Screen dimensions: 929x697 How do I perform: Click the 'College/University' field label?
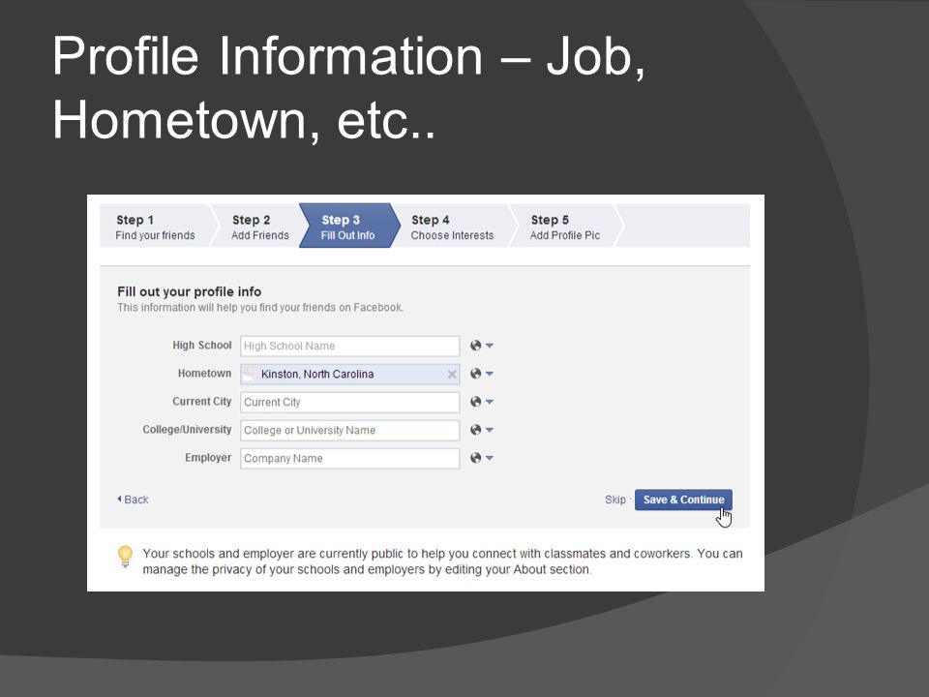click(x=187, y=430)
